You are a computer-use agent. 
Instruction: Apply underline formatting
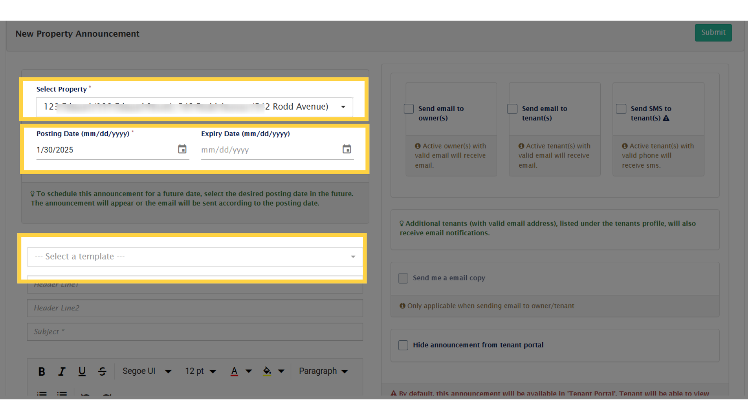82,371
